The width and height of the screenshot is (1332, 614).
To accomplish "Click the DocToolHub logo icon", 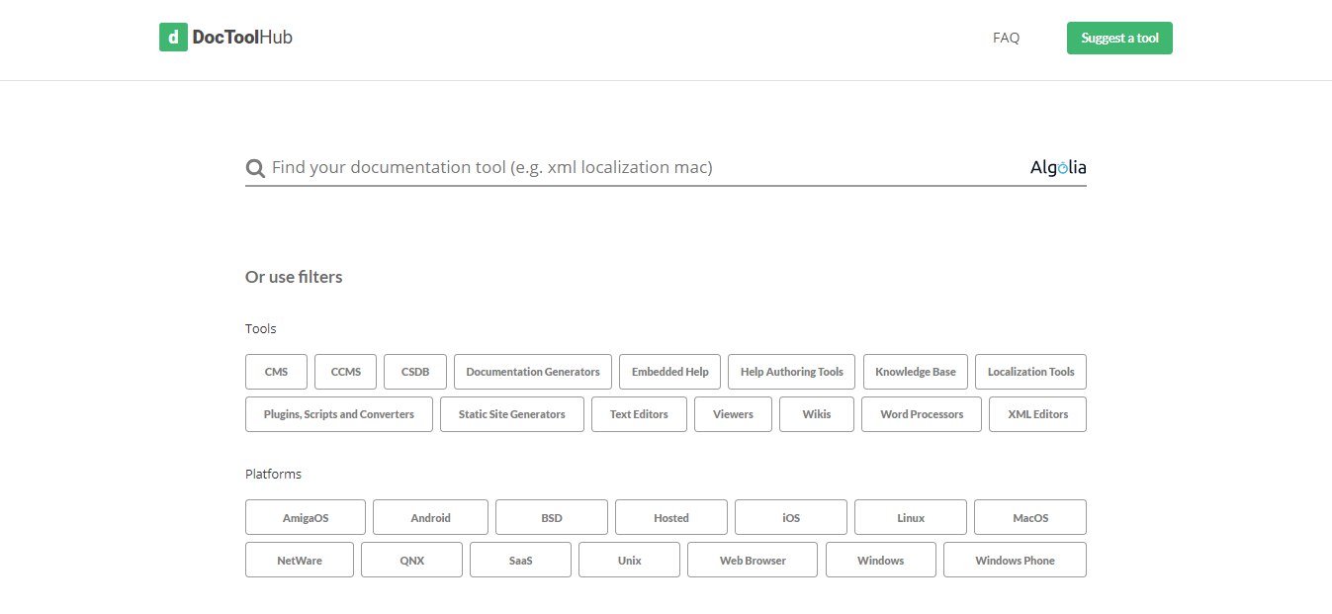I will [x=173, y=38].
